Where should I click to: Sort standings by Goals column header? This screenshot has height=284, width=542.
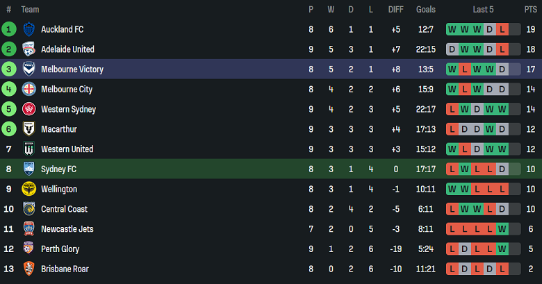click(426, 9)
